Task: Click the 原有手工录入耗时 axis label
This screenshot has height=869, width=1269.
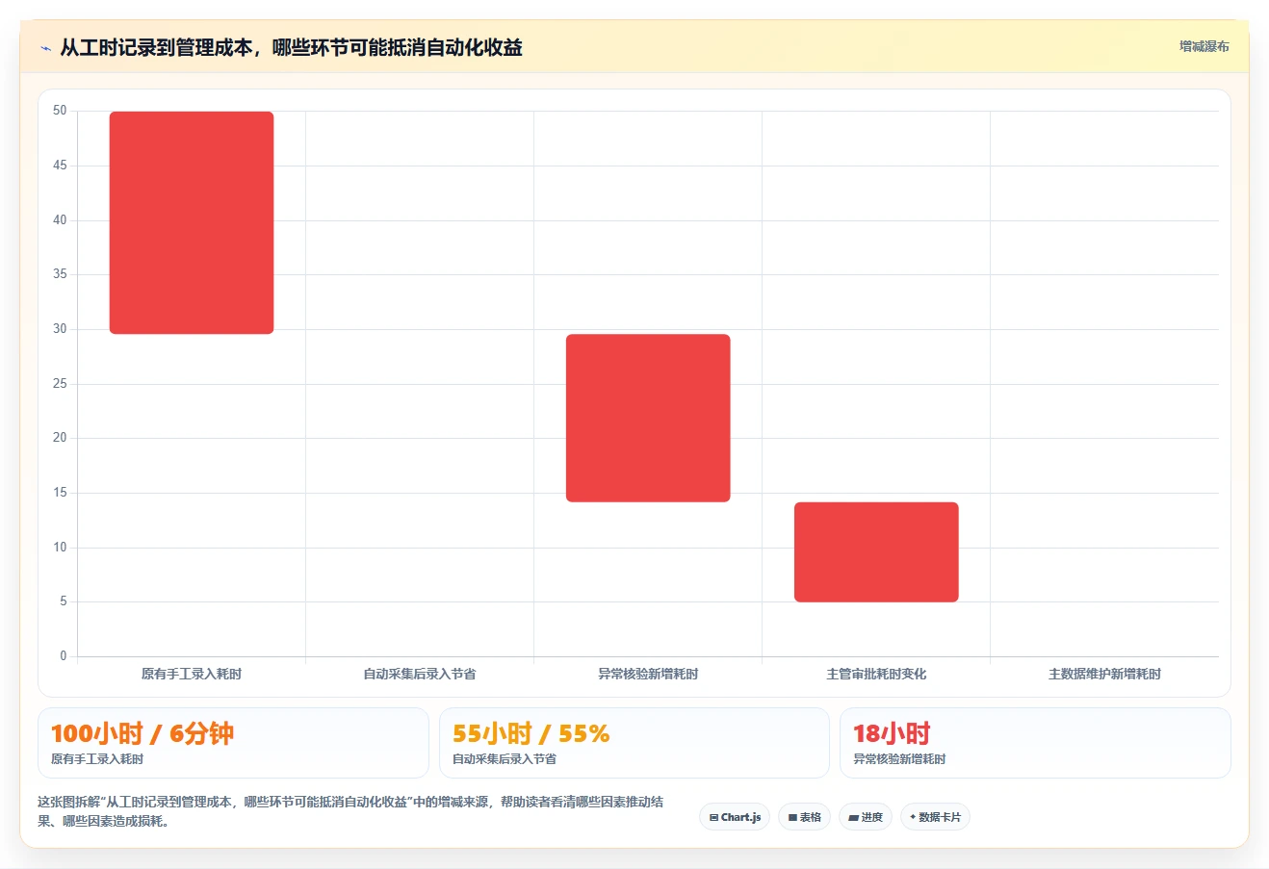Action: (x=192, y=674)
